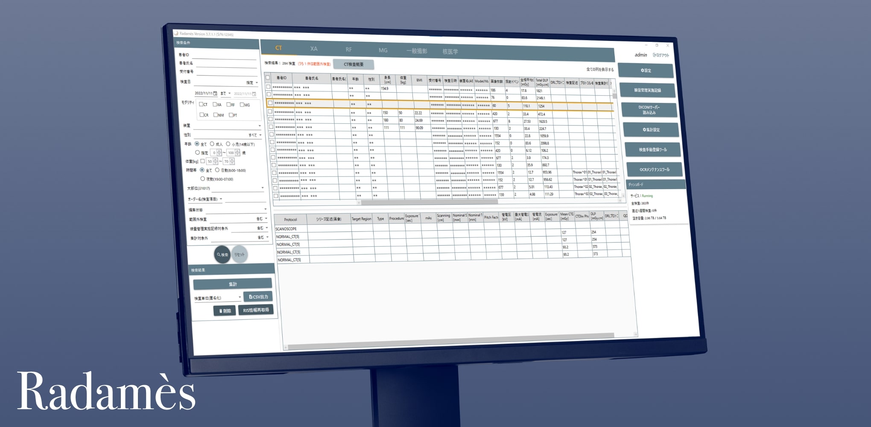The image size is (871, 427).
Task: Click the CSV出力 file export button
Action: click(x=258, y=297)
